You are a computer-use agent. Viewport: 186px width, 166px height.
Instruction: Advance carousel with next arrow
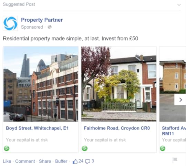point(180,100)
